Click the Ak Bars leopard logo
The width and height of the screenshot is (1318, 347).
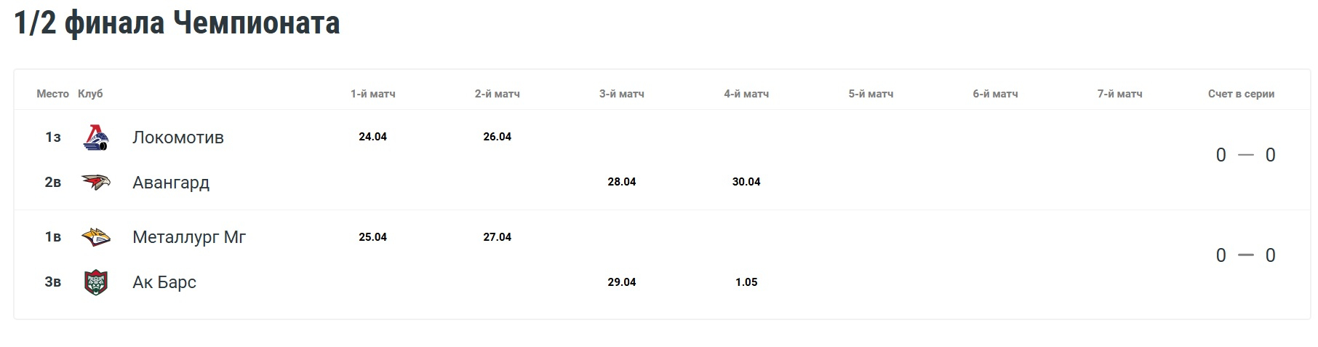point(96,282)
